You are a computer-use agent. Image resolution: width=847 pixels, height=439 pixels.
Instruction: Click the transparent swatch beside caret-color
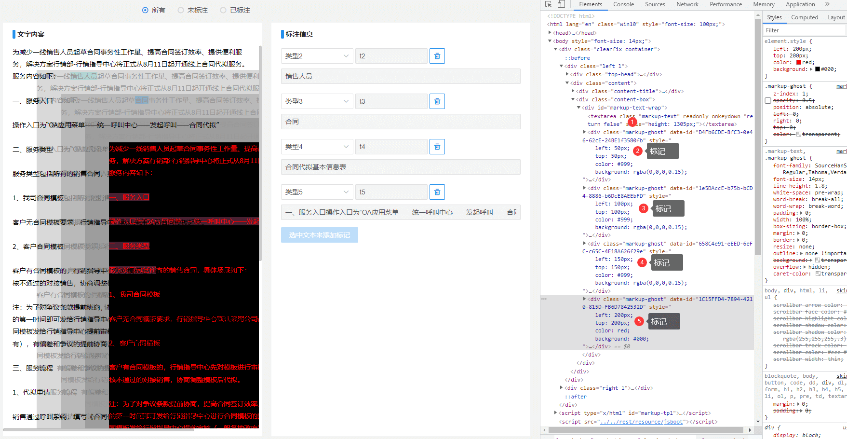[818, 274]
